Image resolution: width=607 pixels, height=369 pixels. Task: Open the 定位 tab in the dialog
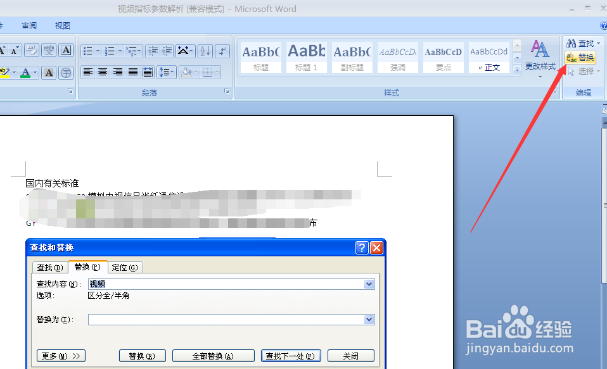[125, 267]
